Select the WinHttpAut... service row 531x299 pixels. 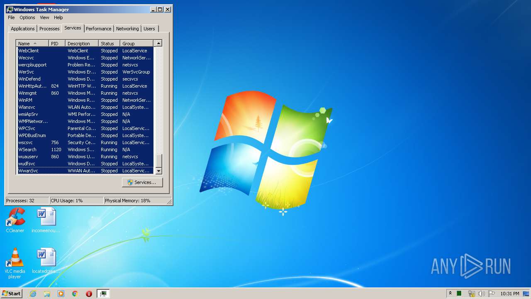85,86
